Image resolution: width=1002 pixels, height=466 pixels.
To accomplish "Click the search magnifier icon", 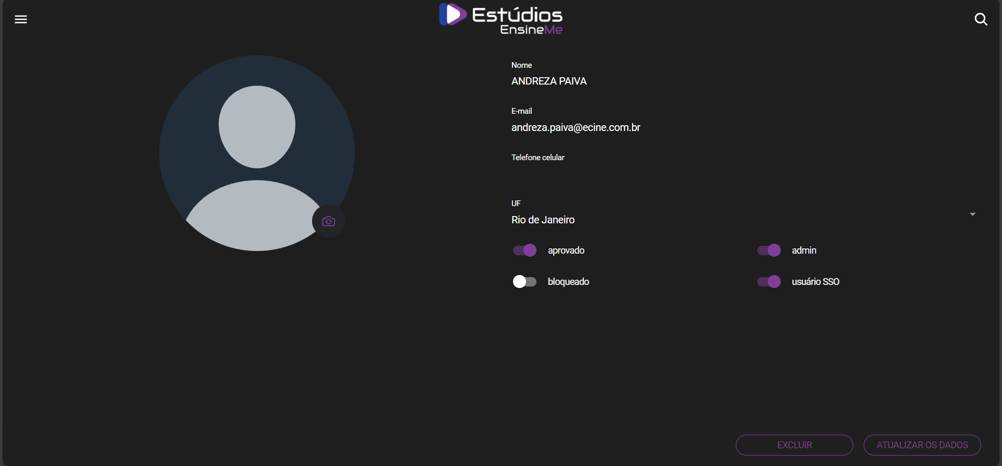I will (981, 19).
